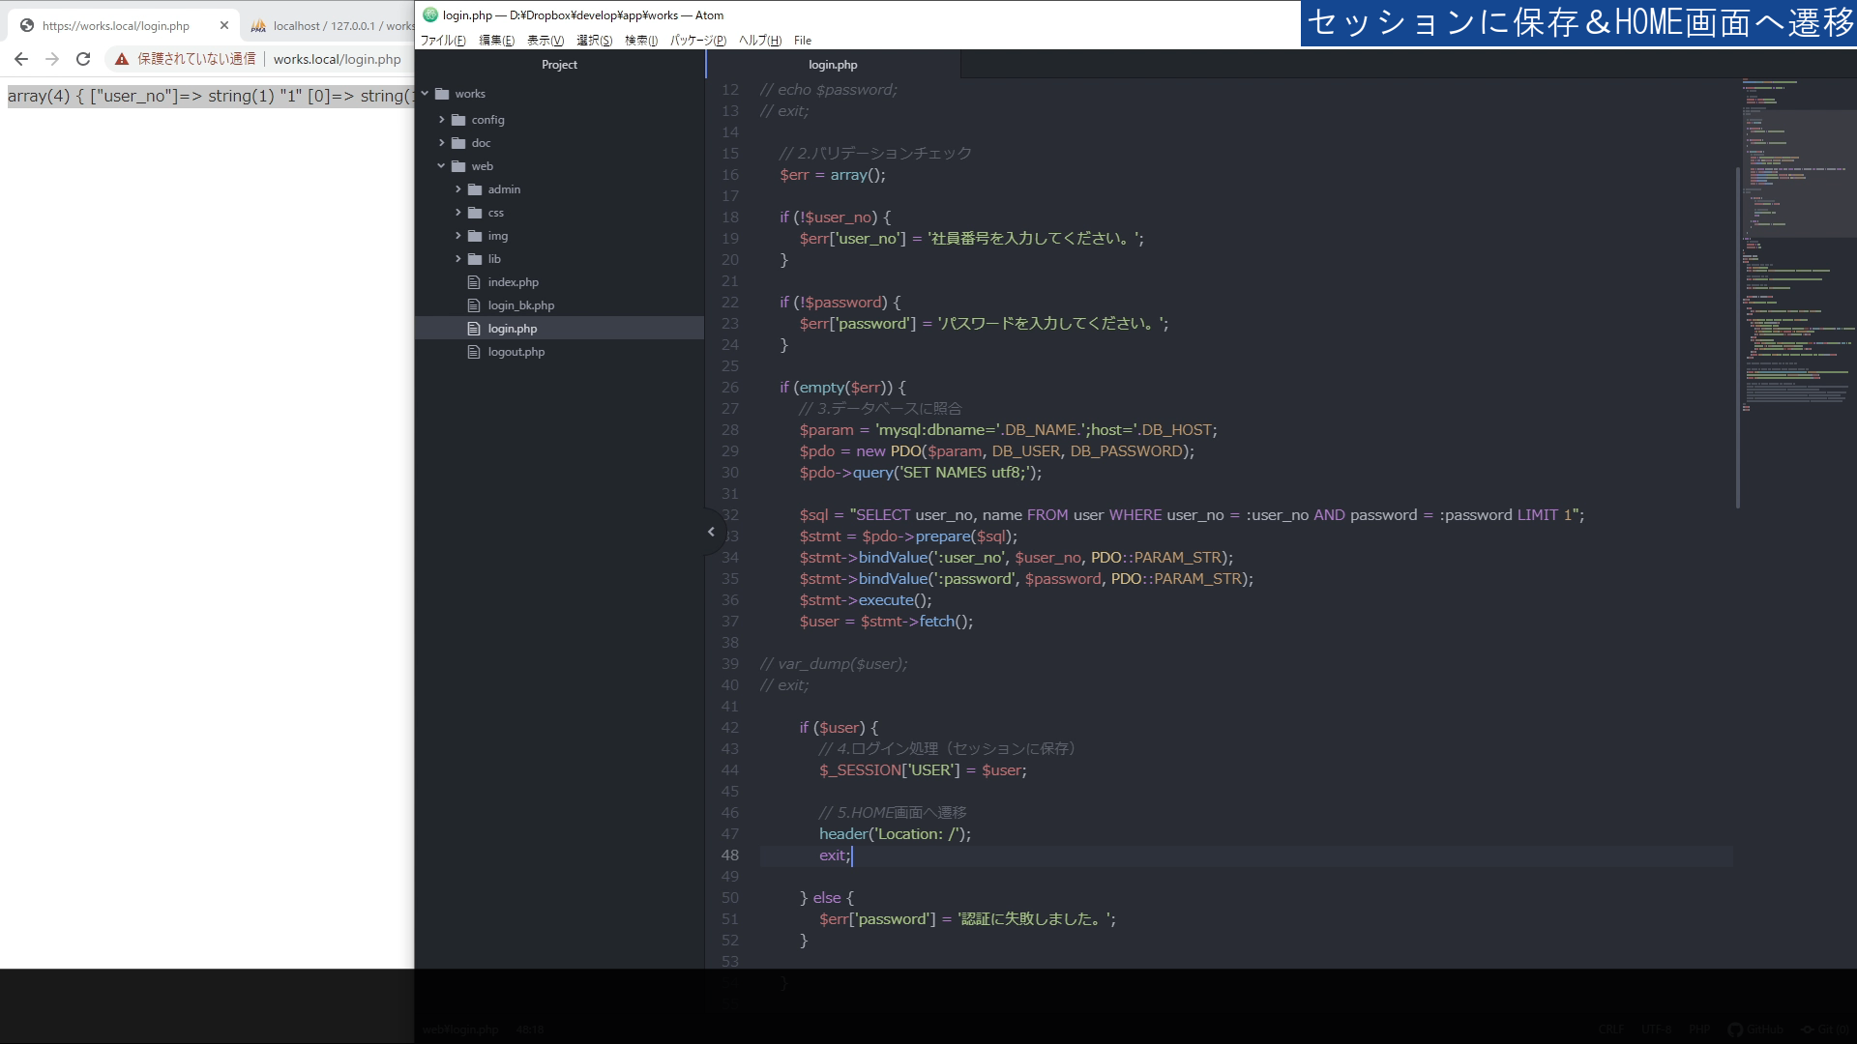Image resolution: width=1857 pixels, height=1044 pixels.
Task: Click the Atom app icon in title bar
Action: [430, 14]
